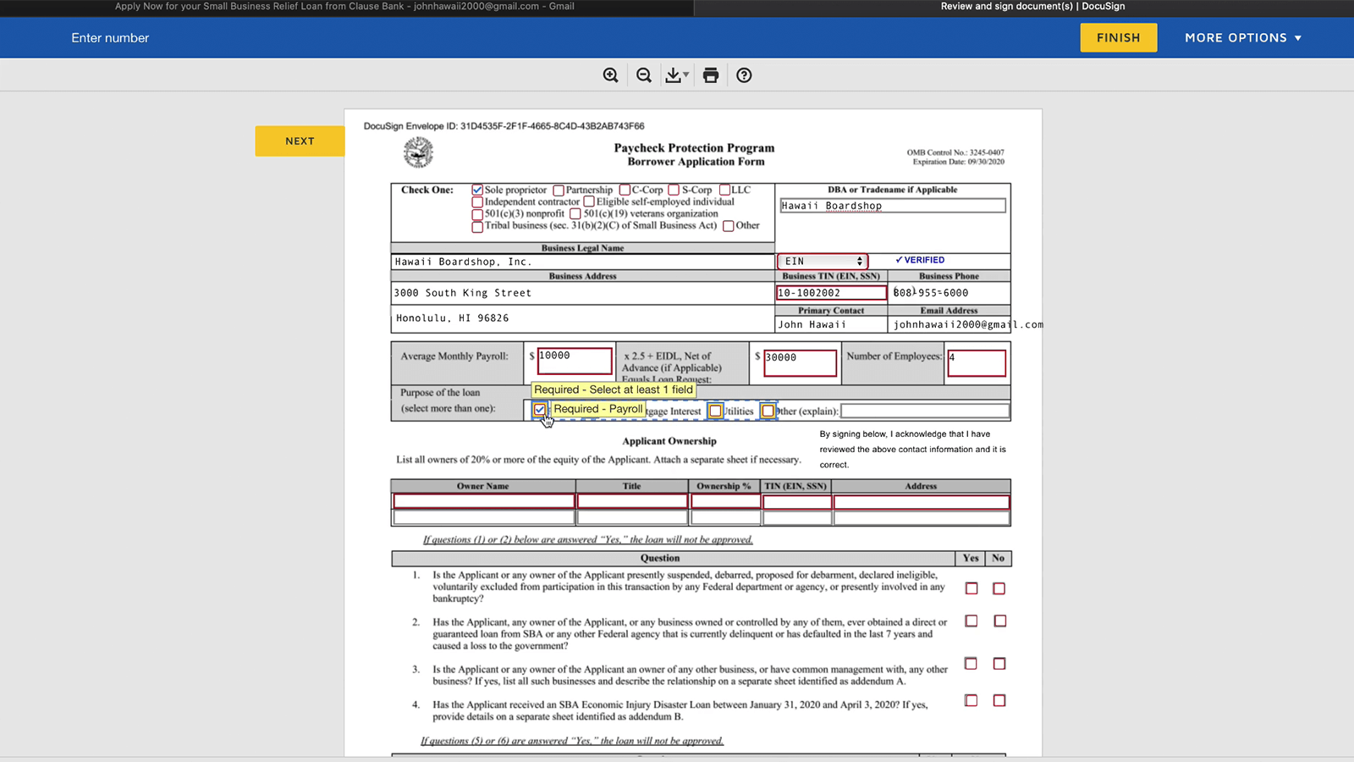Uncheck the Sole proprietor checkbox
This screenshot has height=762, width=1354.
coord(477,190)
